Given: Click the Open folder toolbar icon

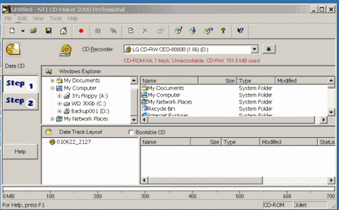Looking at the screenshot, I should (x=33, y=31).
